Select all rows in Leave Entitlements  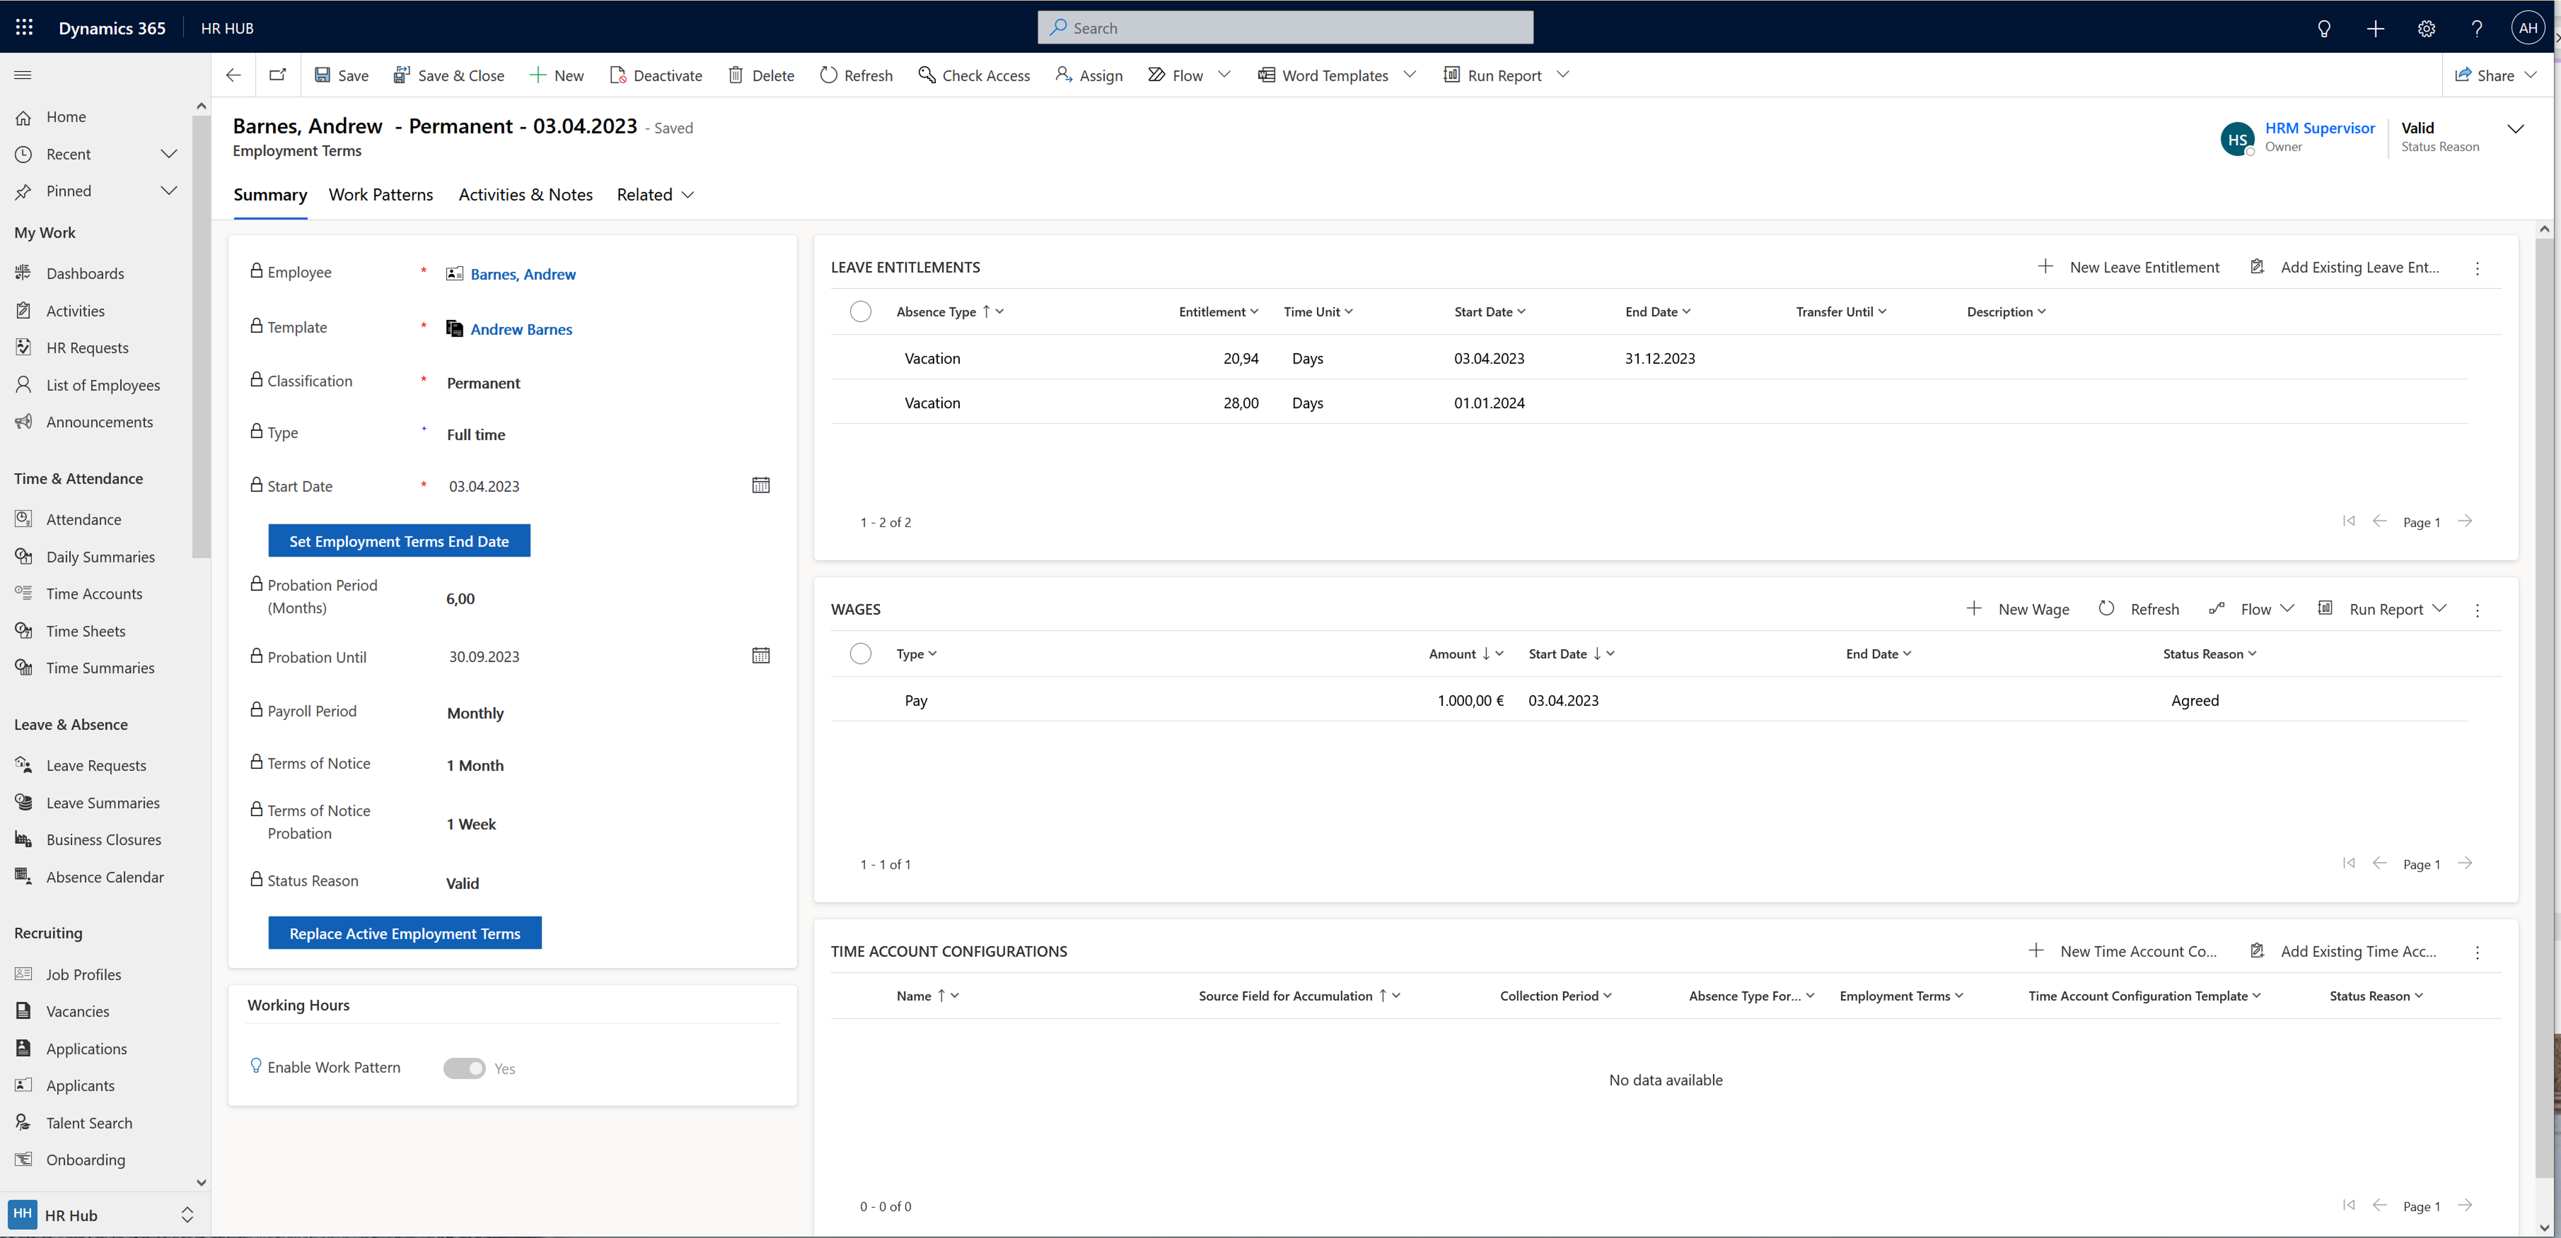(860, 312)
